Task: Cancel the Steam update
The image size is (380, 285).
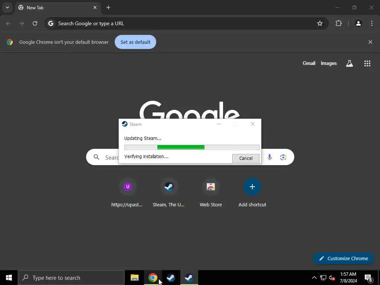Action: click(x=246, y=158)
